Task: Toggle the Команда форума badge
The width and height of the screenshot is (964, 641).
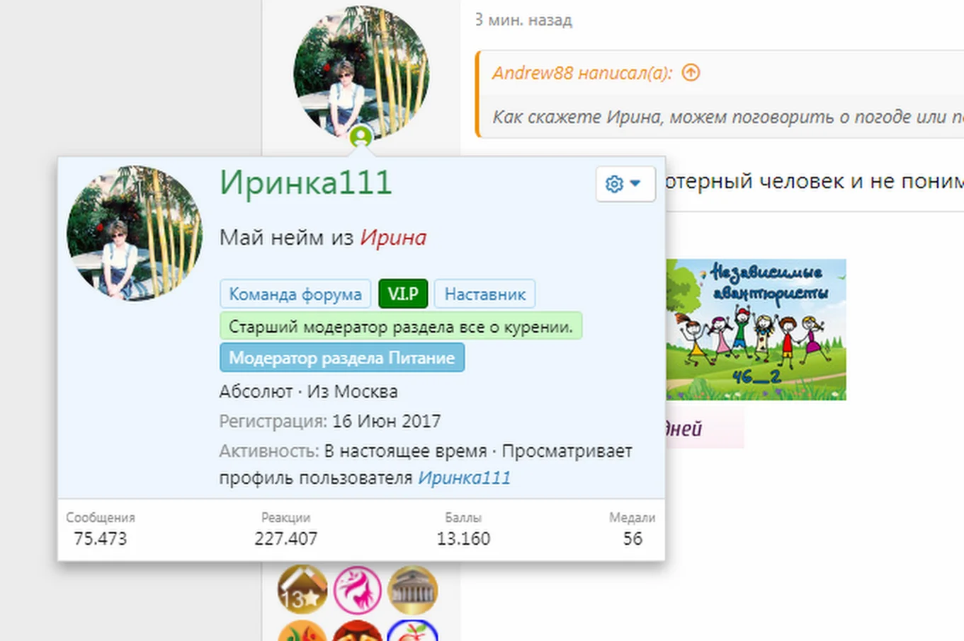Action: [295, 294]
